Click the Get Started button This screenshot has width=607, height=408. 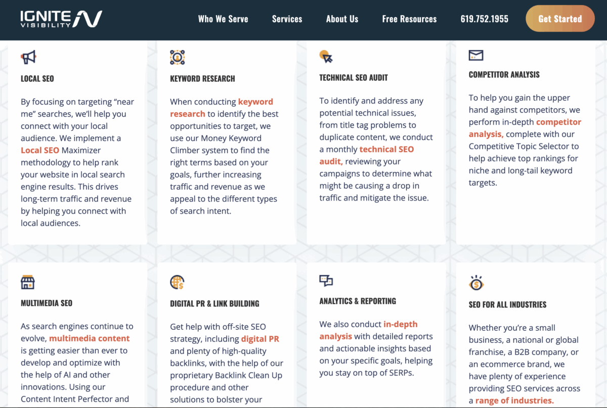pyautogui.click(x=560, y=18)
